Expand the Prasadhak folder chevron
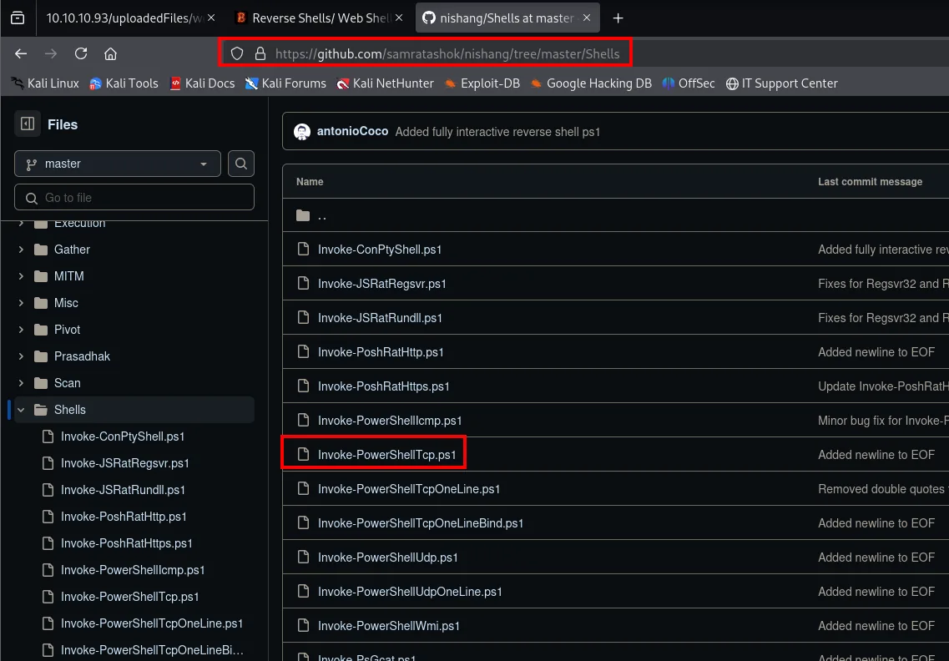 tap(21, 356)
